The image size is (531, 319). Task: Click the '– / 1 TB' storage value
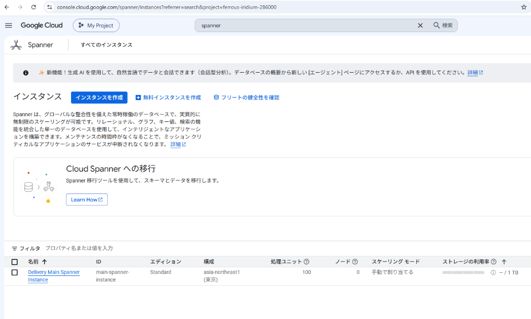[x=509, y=273]
